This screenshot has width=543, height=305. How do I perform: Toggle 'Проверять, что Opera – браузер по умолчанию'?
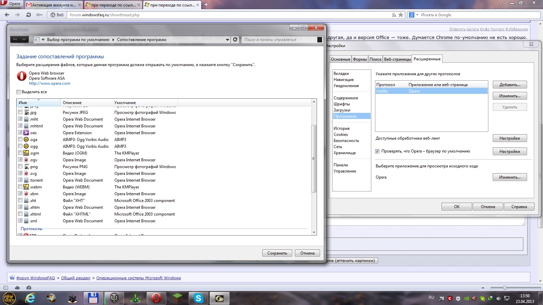377,151
